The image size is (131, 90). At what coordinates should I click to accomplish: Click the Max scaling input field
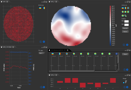(x=126, y=21)
